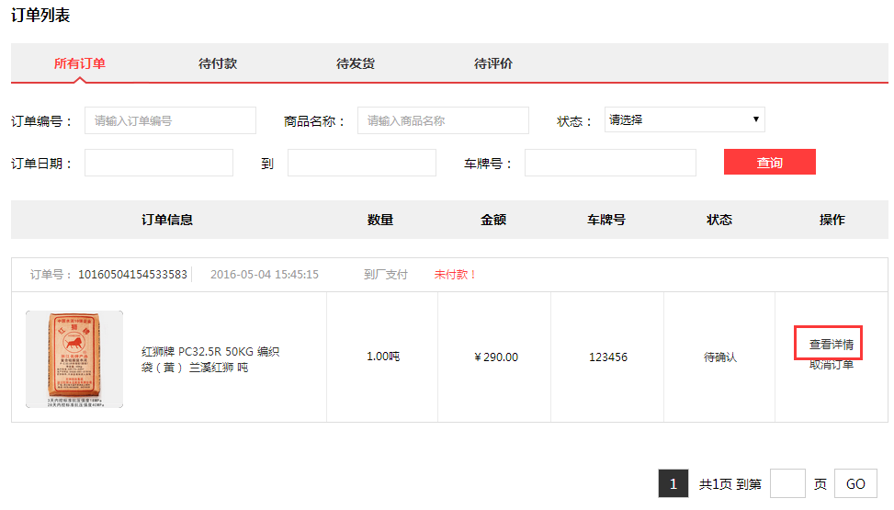Focus the 商品名称 search field
Image resolution: width=894 pixels, height=510 pixels.
(x=443, y=120)
